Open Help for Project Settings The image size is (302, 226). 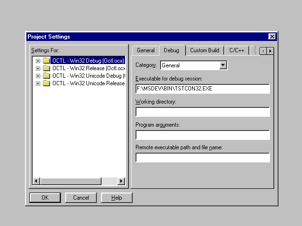pos(117,198)
